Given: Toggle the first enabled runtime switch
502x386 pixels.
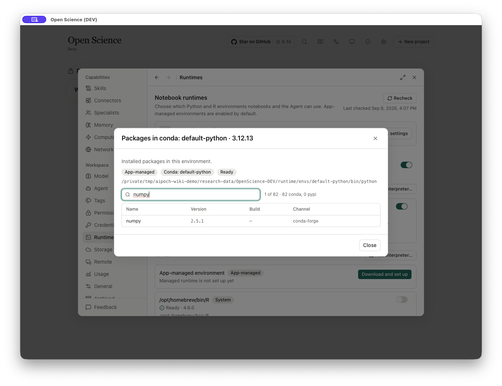Looking at the screenshot, I should point(406,165).
